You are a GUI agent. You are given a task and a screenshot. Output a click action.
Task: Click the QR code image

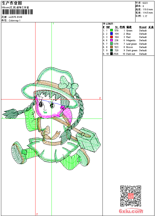(x=131, y=196)
